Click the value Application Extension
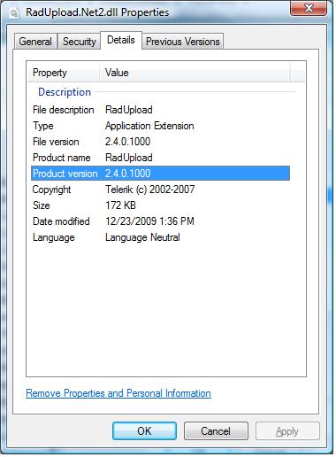Screen dimensions: 336x457 (x=149, y=126)
